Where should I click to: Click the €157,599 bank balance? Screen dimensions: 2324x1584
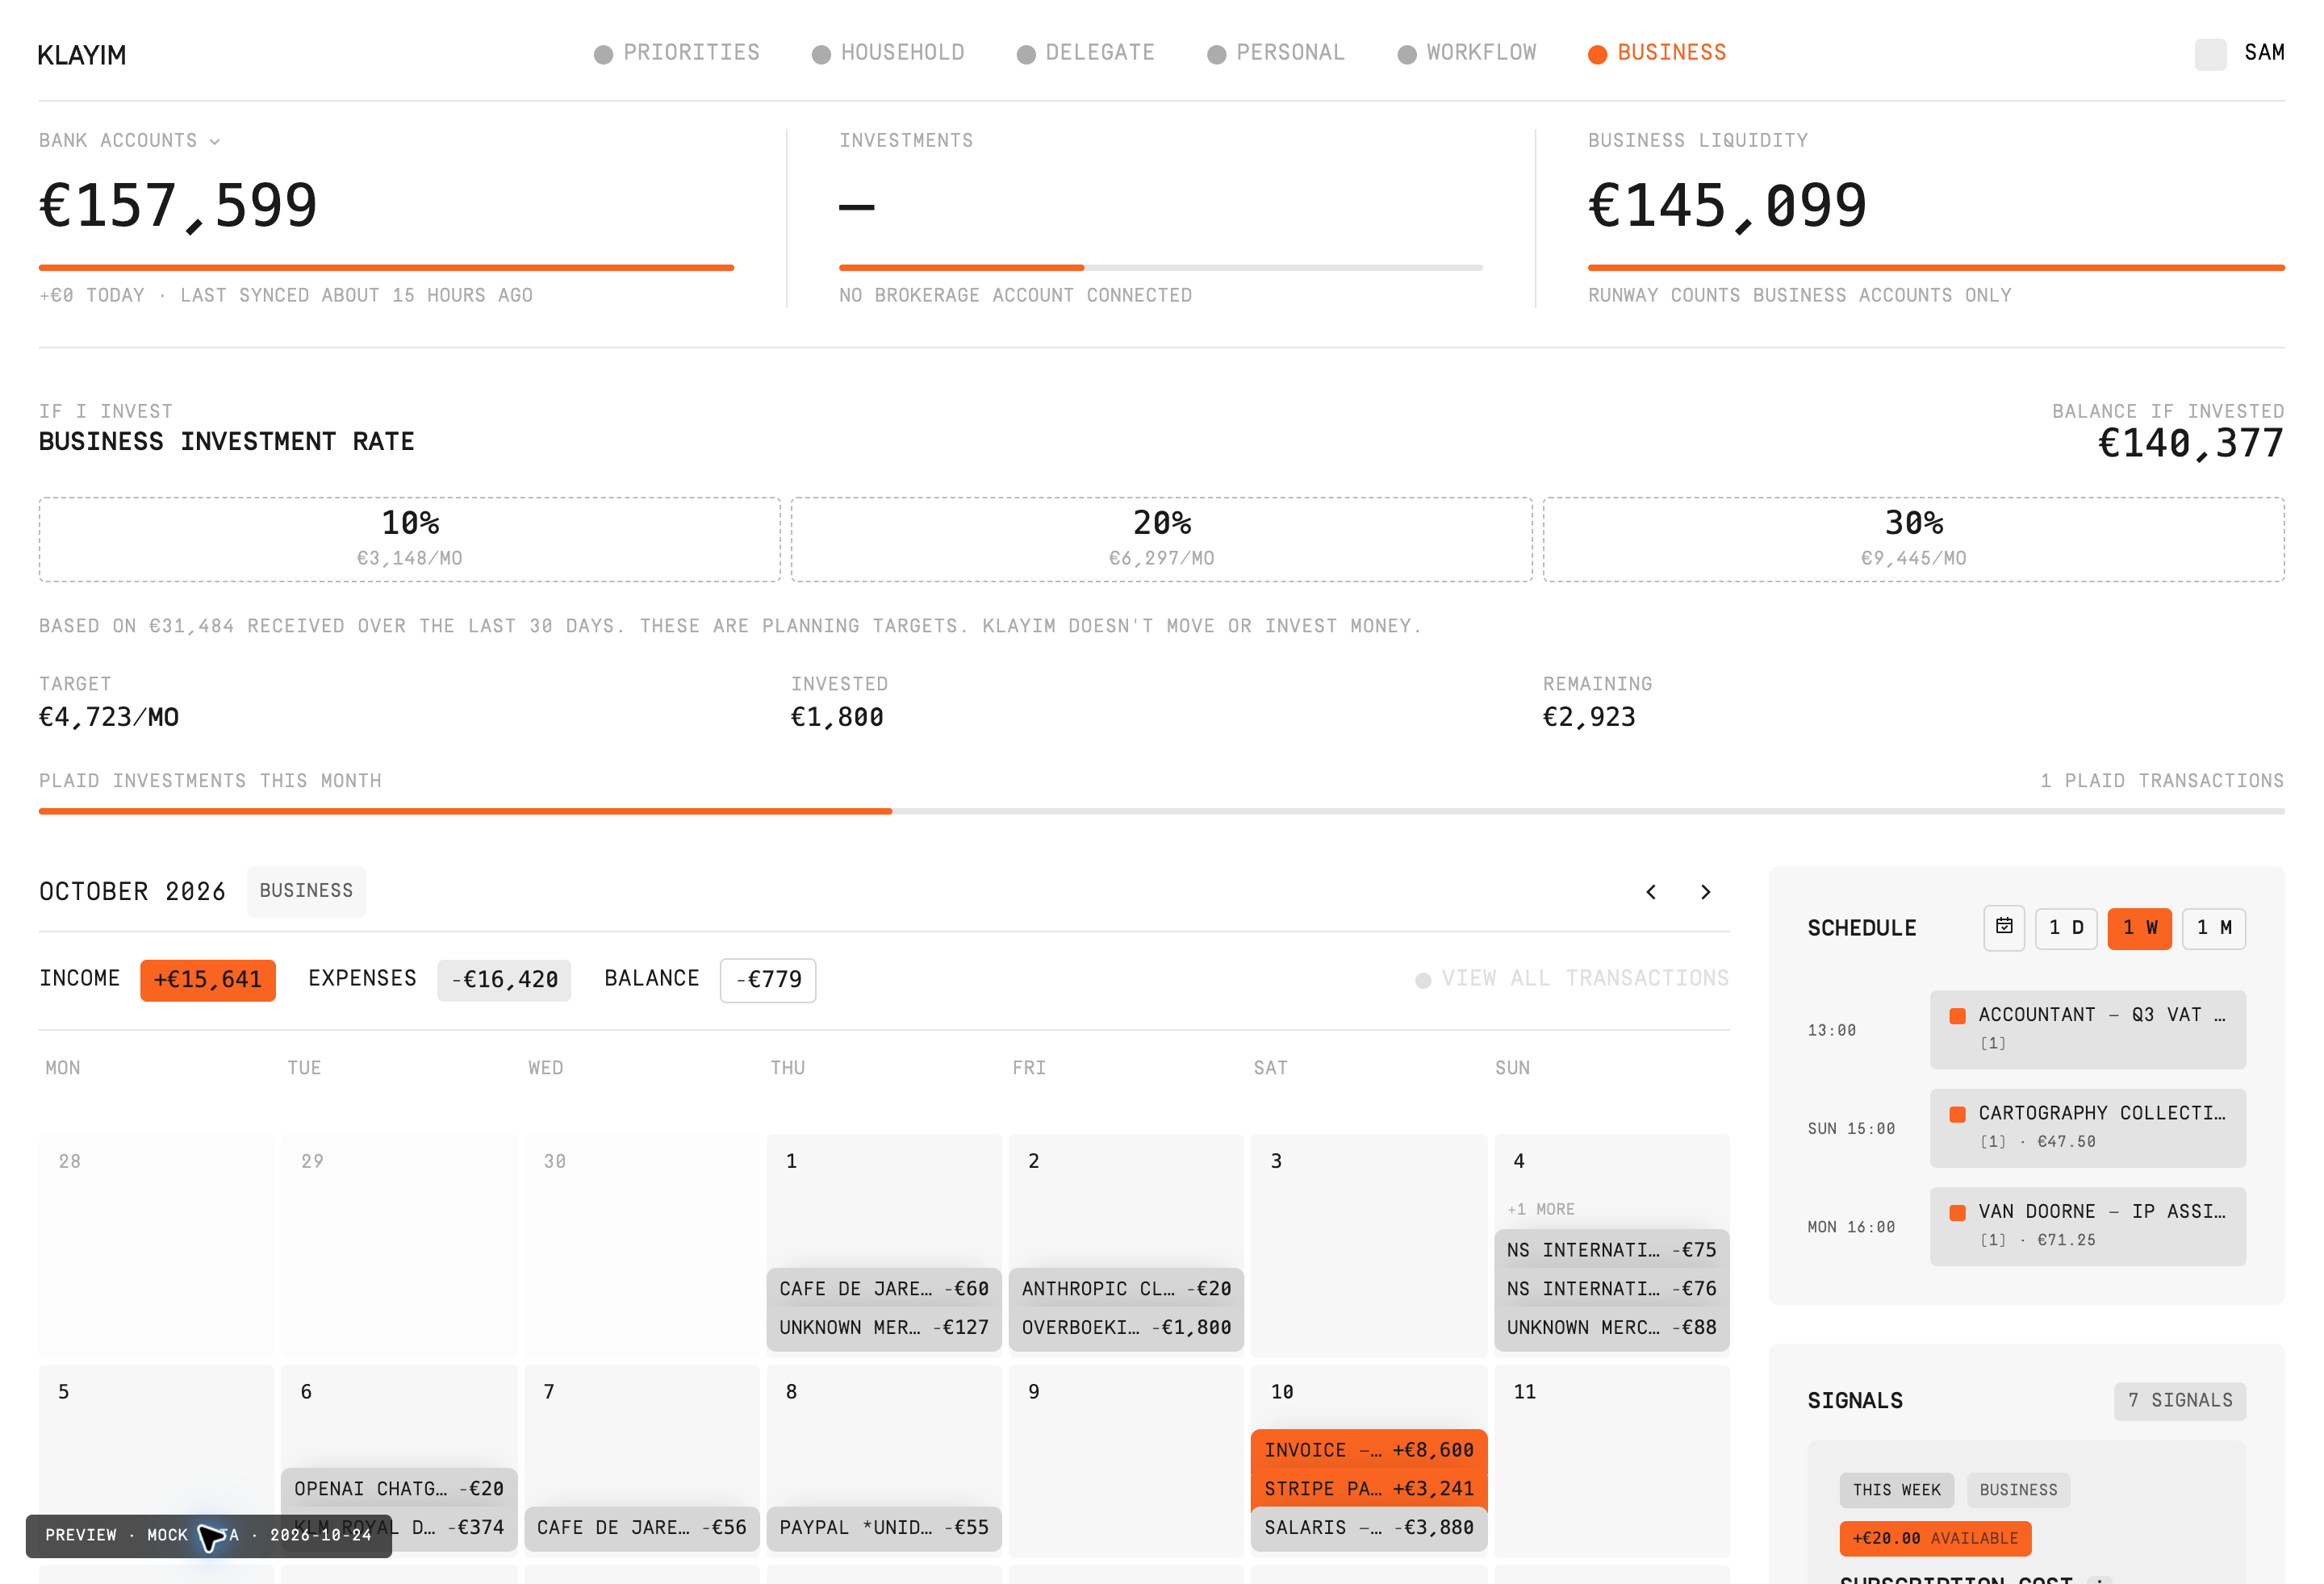178,206
